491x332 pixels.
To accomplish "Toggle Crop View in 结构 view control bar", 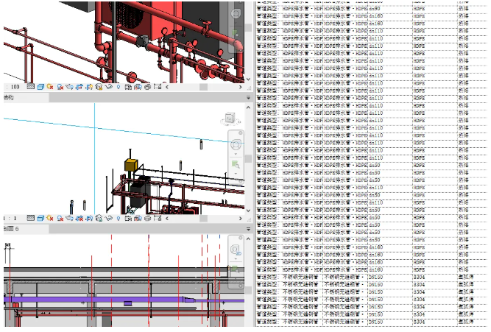I will click(x=80, y=219).
